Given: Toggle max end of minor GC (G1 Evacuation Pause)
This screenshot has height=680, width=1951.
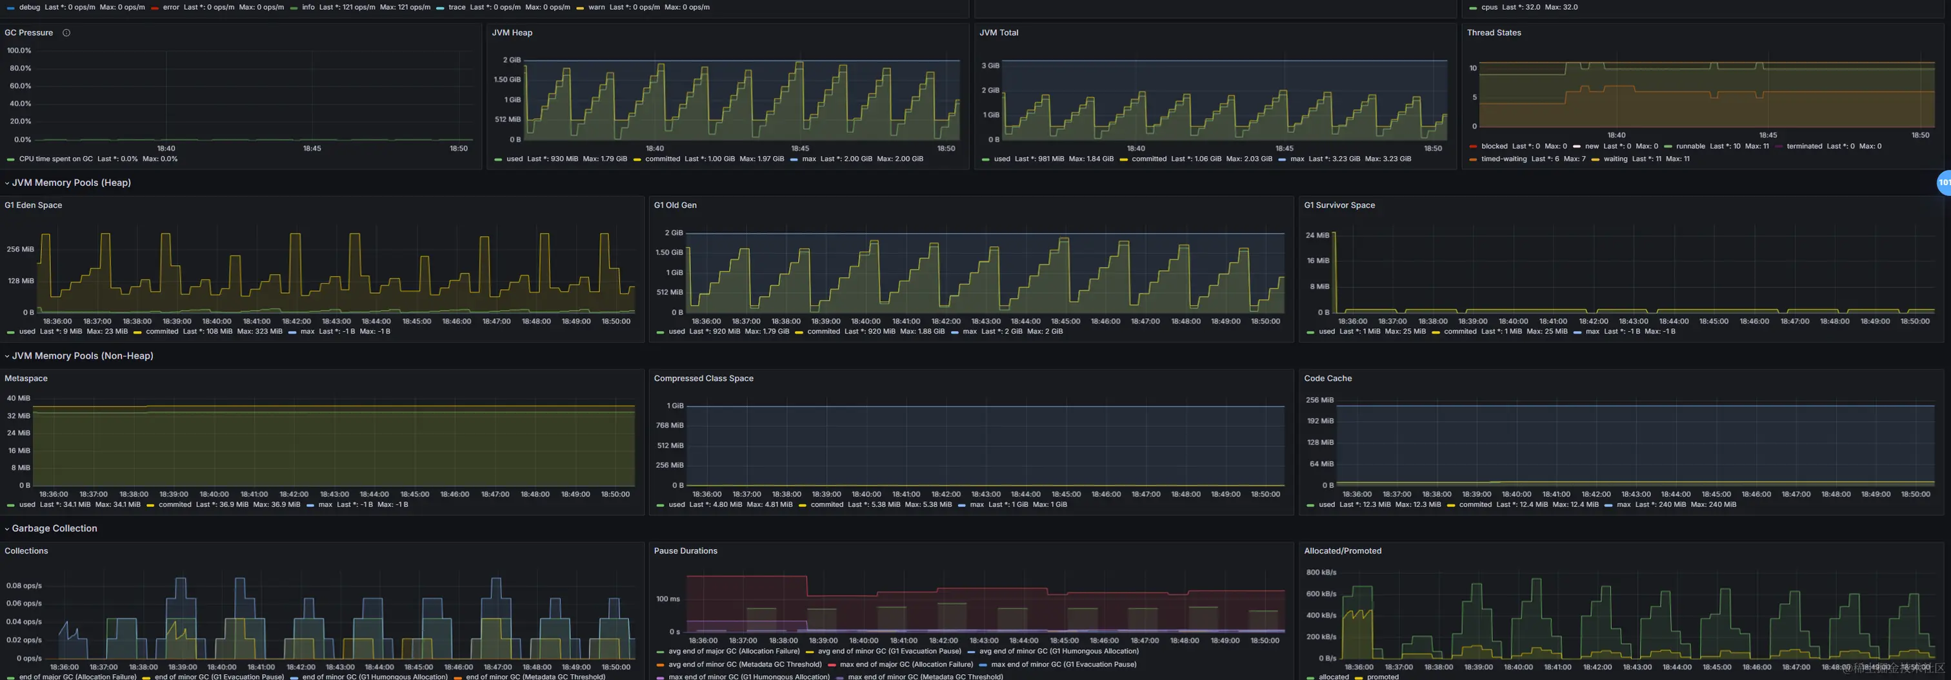Looking at the screenshot, I should tap(1063, 665).
